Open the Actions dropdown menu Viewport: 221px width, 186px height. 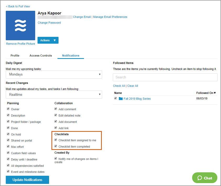click(48, 40)
